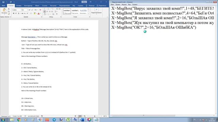Select the Без интервала style thumbnail
218x122 pixels.
(x=75, y=11)
